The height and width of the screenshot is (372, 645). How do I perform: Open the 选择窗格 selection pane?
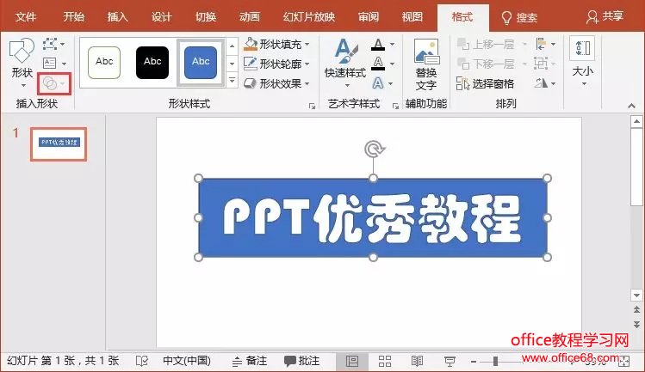486,83
